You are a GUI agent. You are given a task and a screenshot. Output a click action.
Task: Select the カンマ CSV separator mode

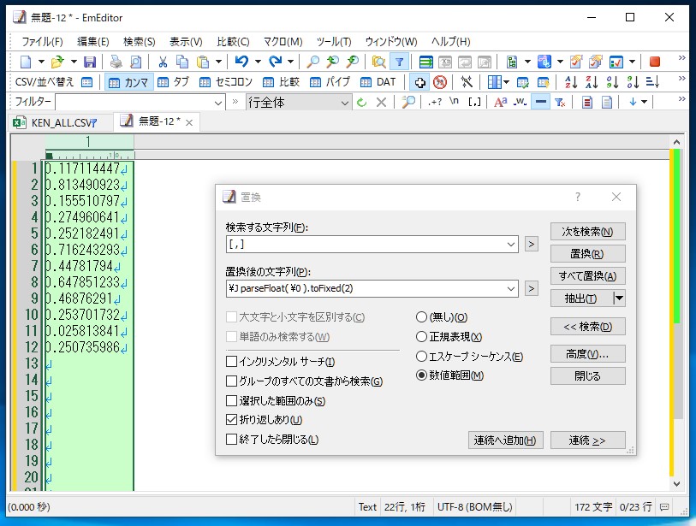(127, 83)
